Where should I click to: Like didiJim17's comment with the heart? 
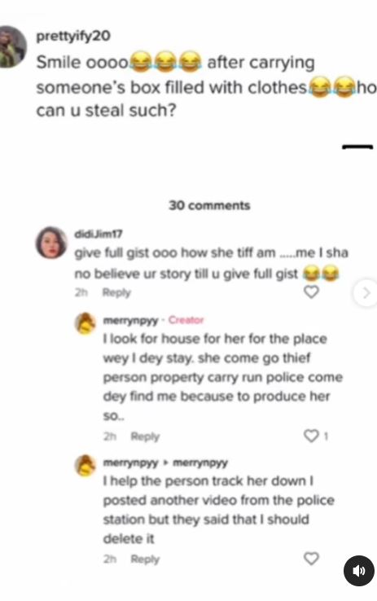(311, 292)
